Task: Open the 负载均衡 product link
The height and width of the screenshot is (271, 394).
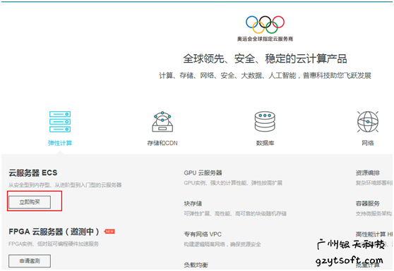Action: 196,265
